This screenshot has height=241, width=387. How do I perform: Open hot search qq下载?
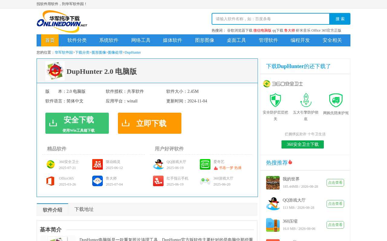[x=278, y=30]
